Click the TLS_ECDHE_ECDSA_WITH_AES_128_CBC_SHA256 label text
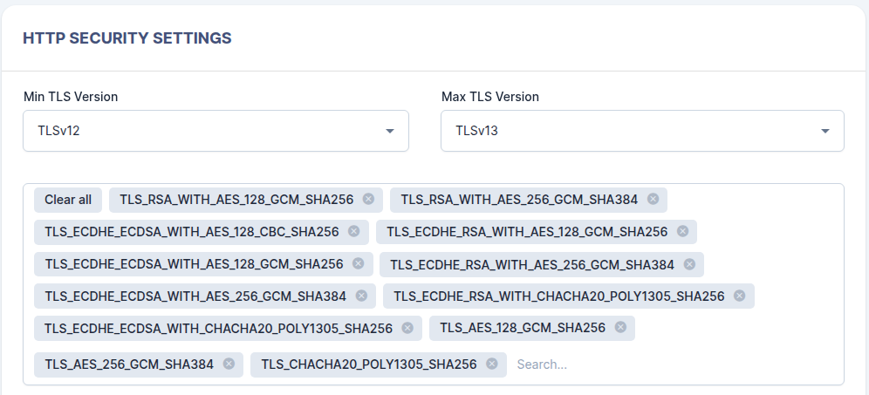 click(192, 232)
